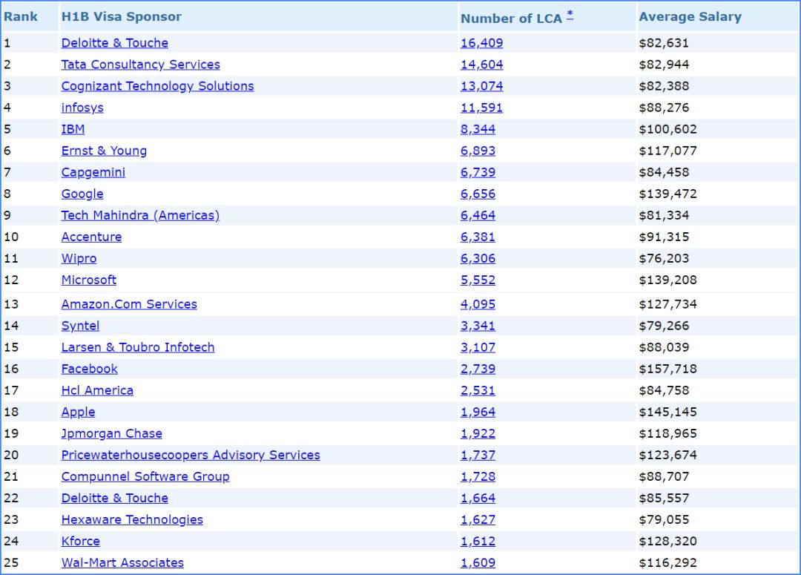This screenshot has width=801, height=575.
Task: Open the Deloitte & Touche link in rank 1
Action: pos(114,43)
